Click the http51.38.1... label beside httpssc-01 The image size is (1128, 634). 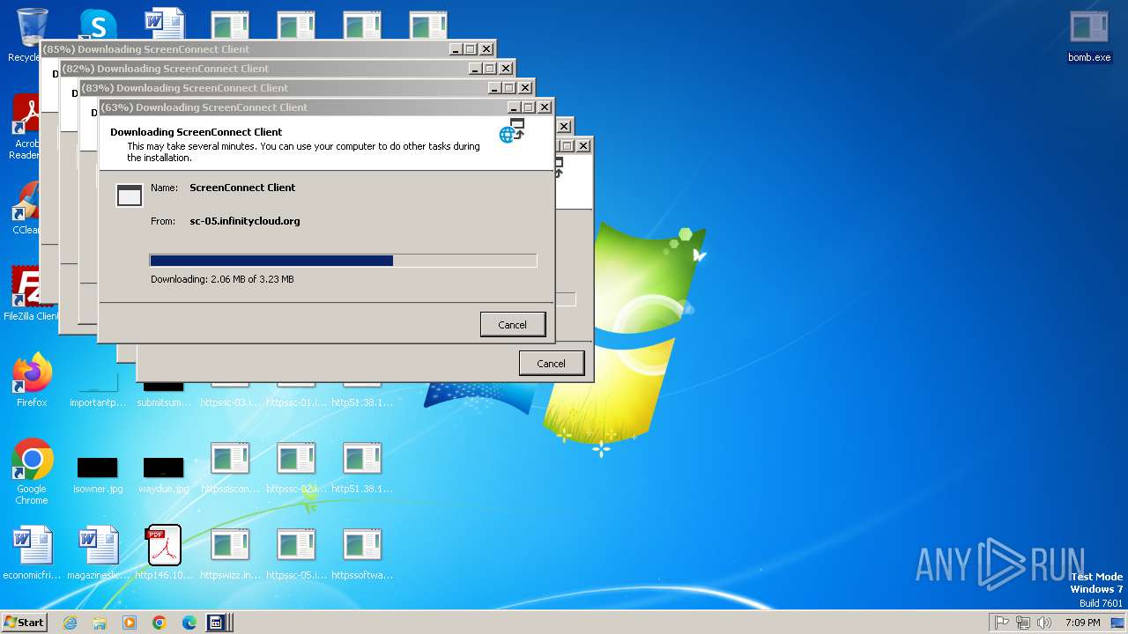pyautogui.click(x=362, y=402)
